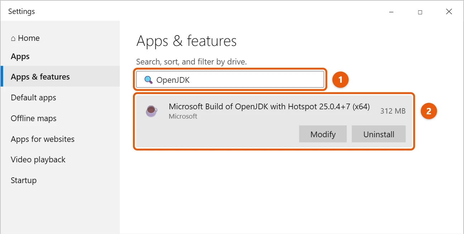Click Uninstall for Microsoft Build of OpenJDK
Screen dimensions: 464x234
(x=379, y=134)
